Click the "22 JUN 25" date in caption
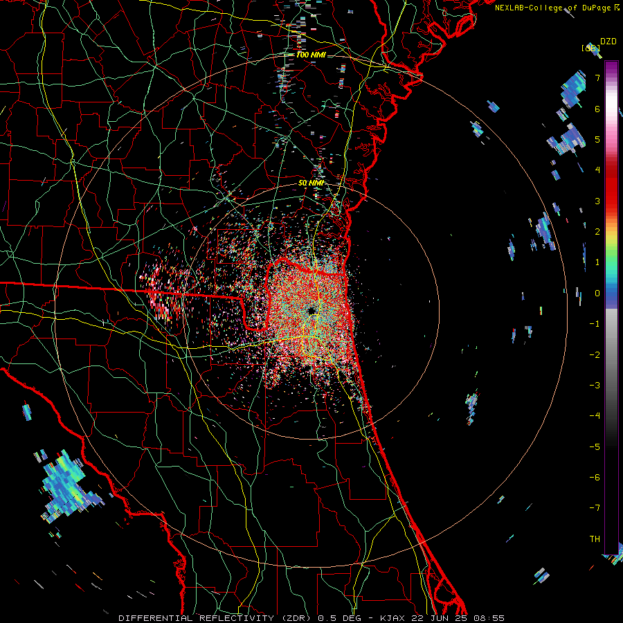 (x=438, y=618)
